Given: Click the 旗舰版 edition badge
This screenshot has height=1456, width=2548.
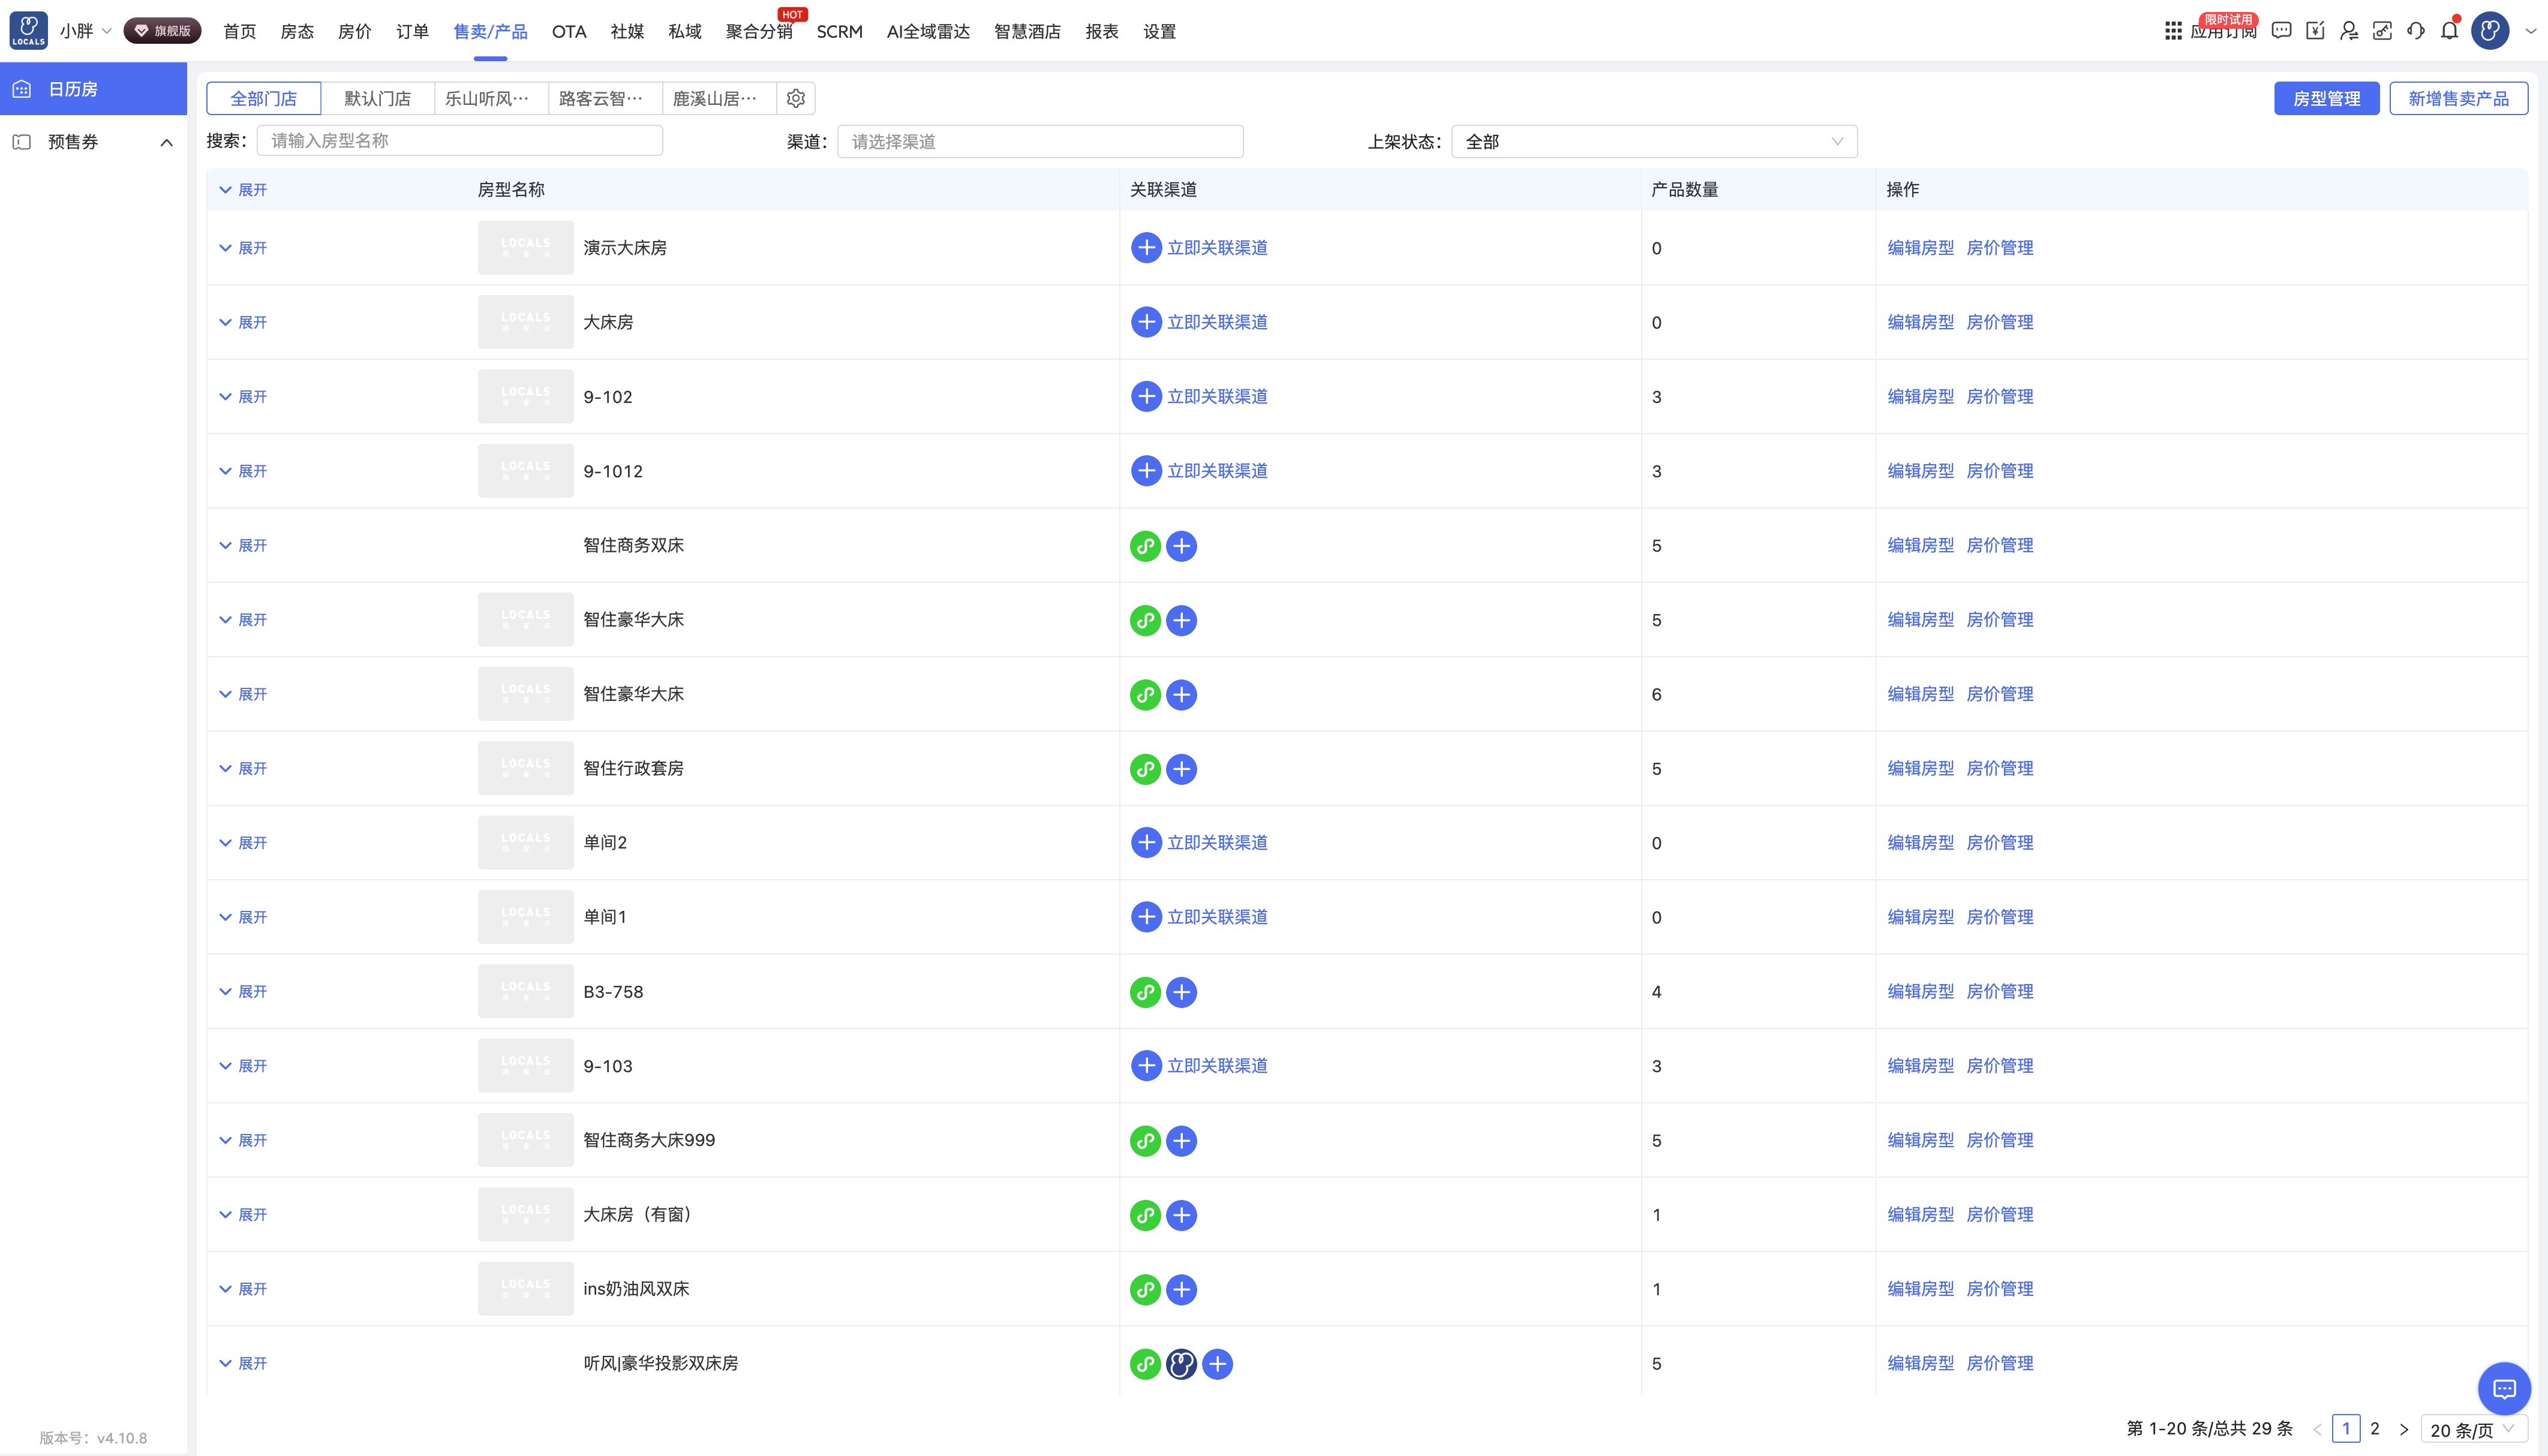Looking at the screenshot, I should coord(162,31).
